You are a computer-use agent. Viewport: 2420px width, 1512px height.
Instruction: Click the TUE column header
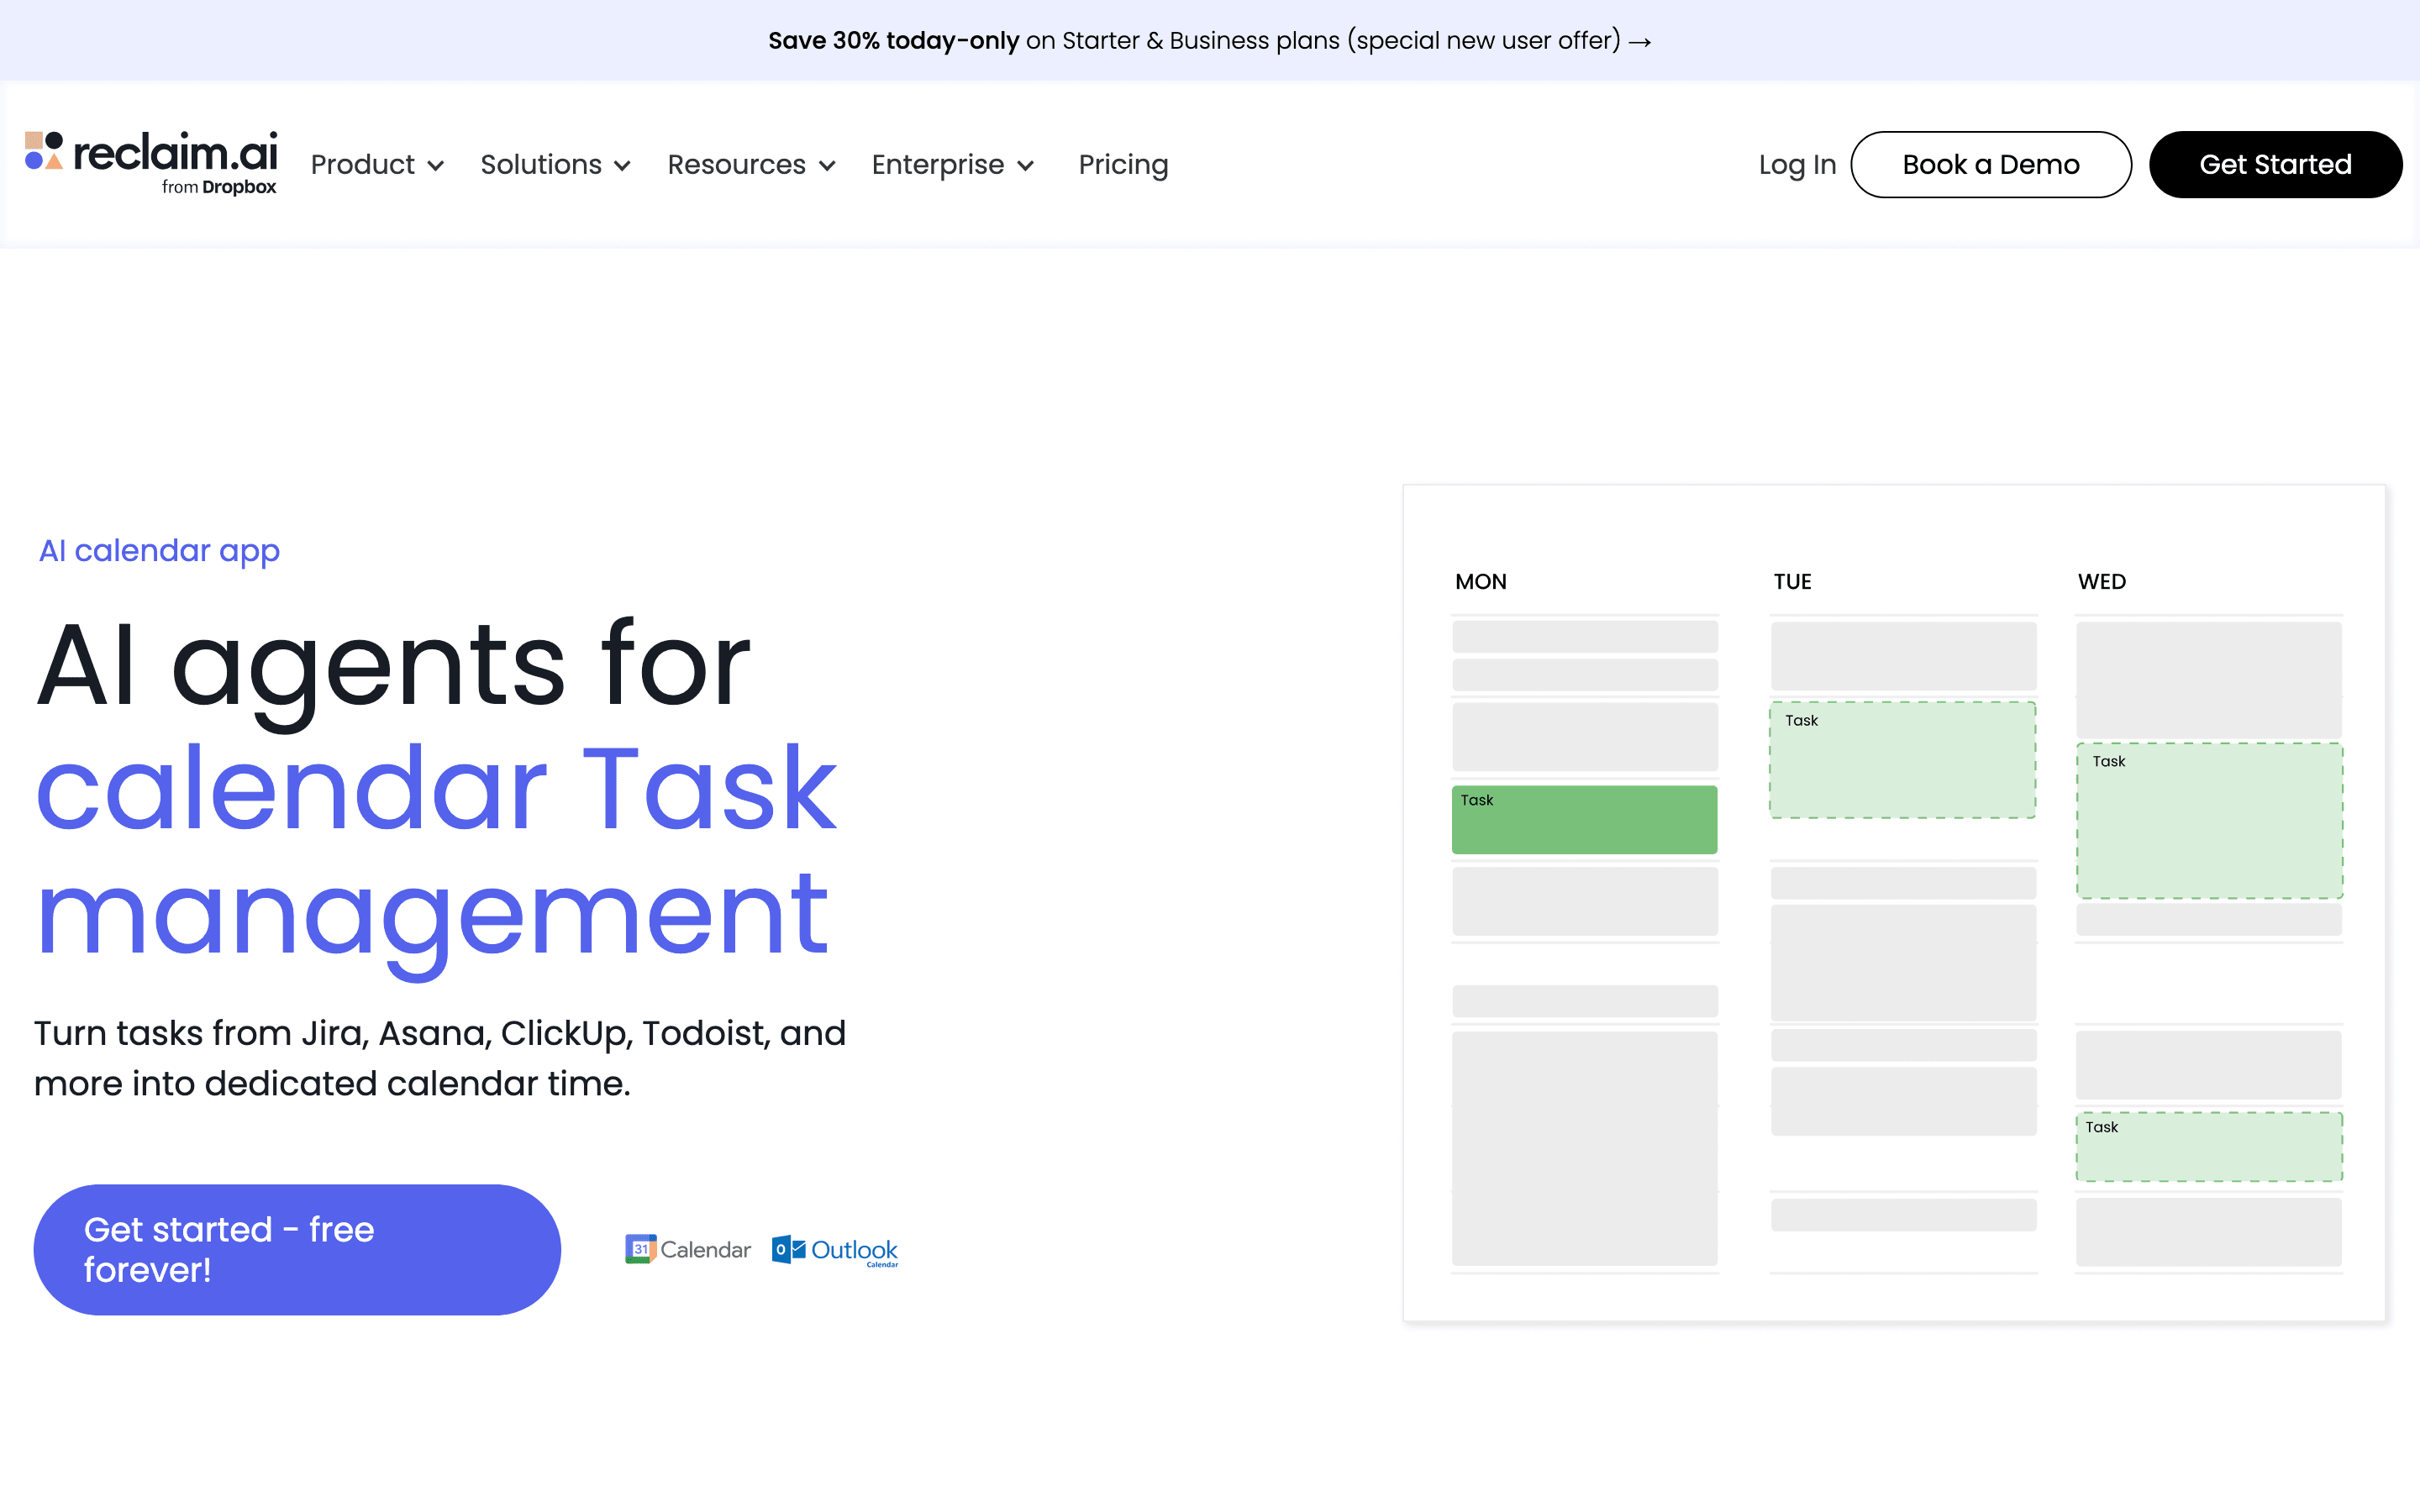coord(1792,581)
